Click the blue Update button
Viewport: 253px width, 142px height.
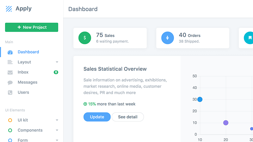click(x=97, y=117)
